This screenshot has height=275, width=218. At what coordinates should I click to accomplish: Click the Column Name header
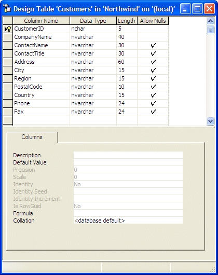tap(41, 21)
